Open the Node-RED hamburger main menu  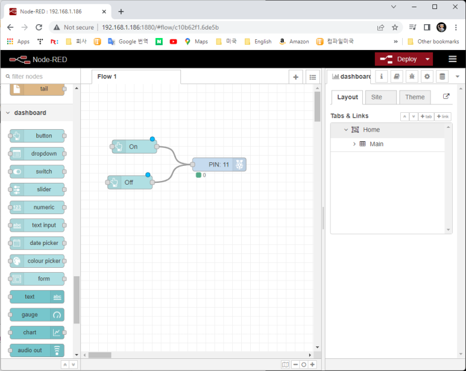click(452, 59)
